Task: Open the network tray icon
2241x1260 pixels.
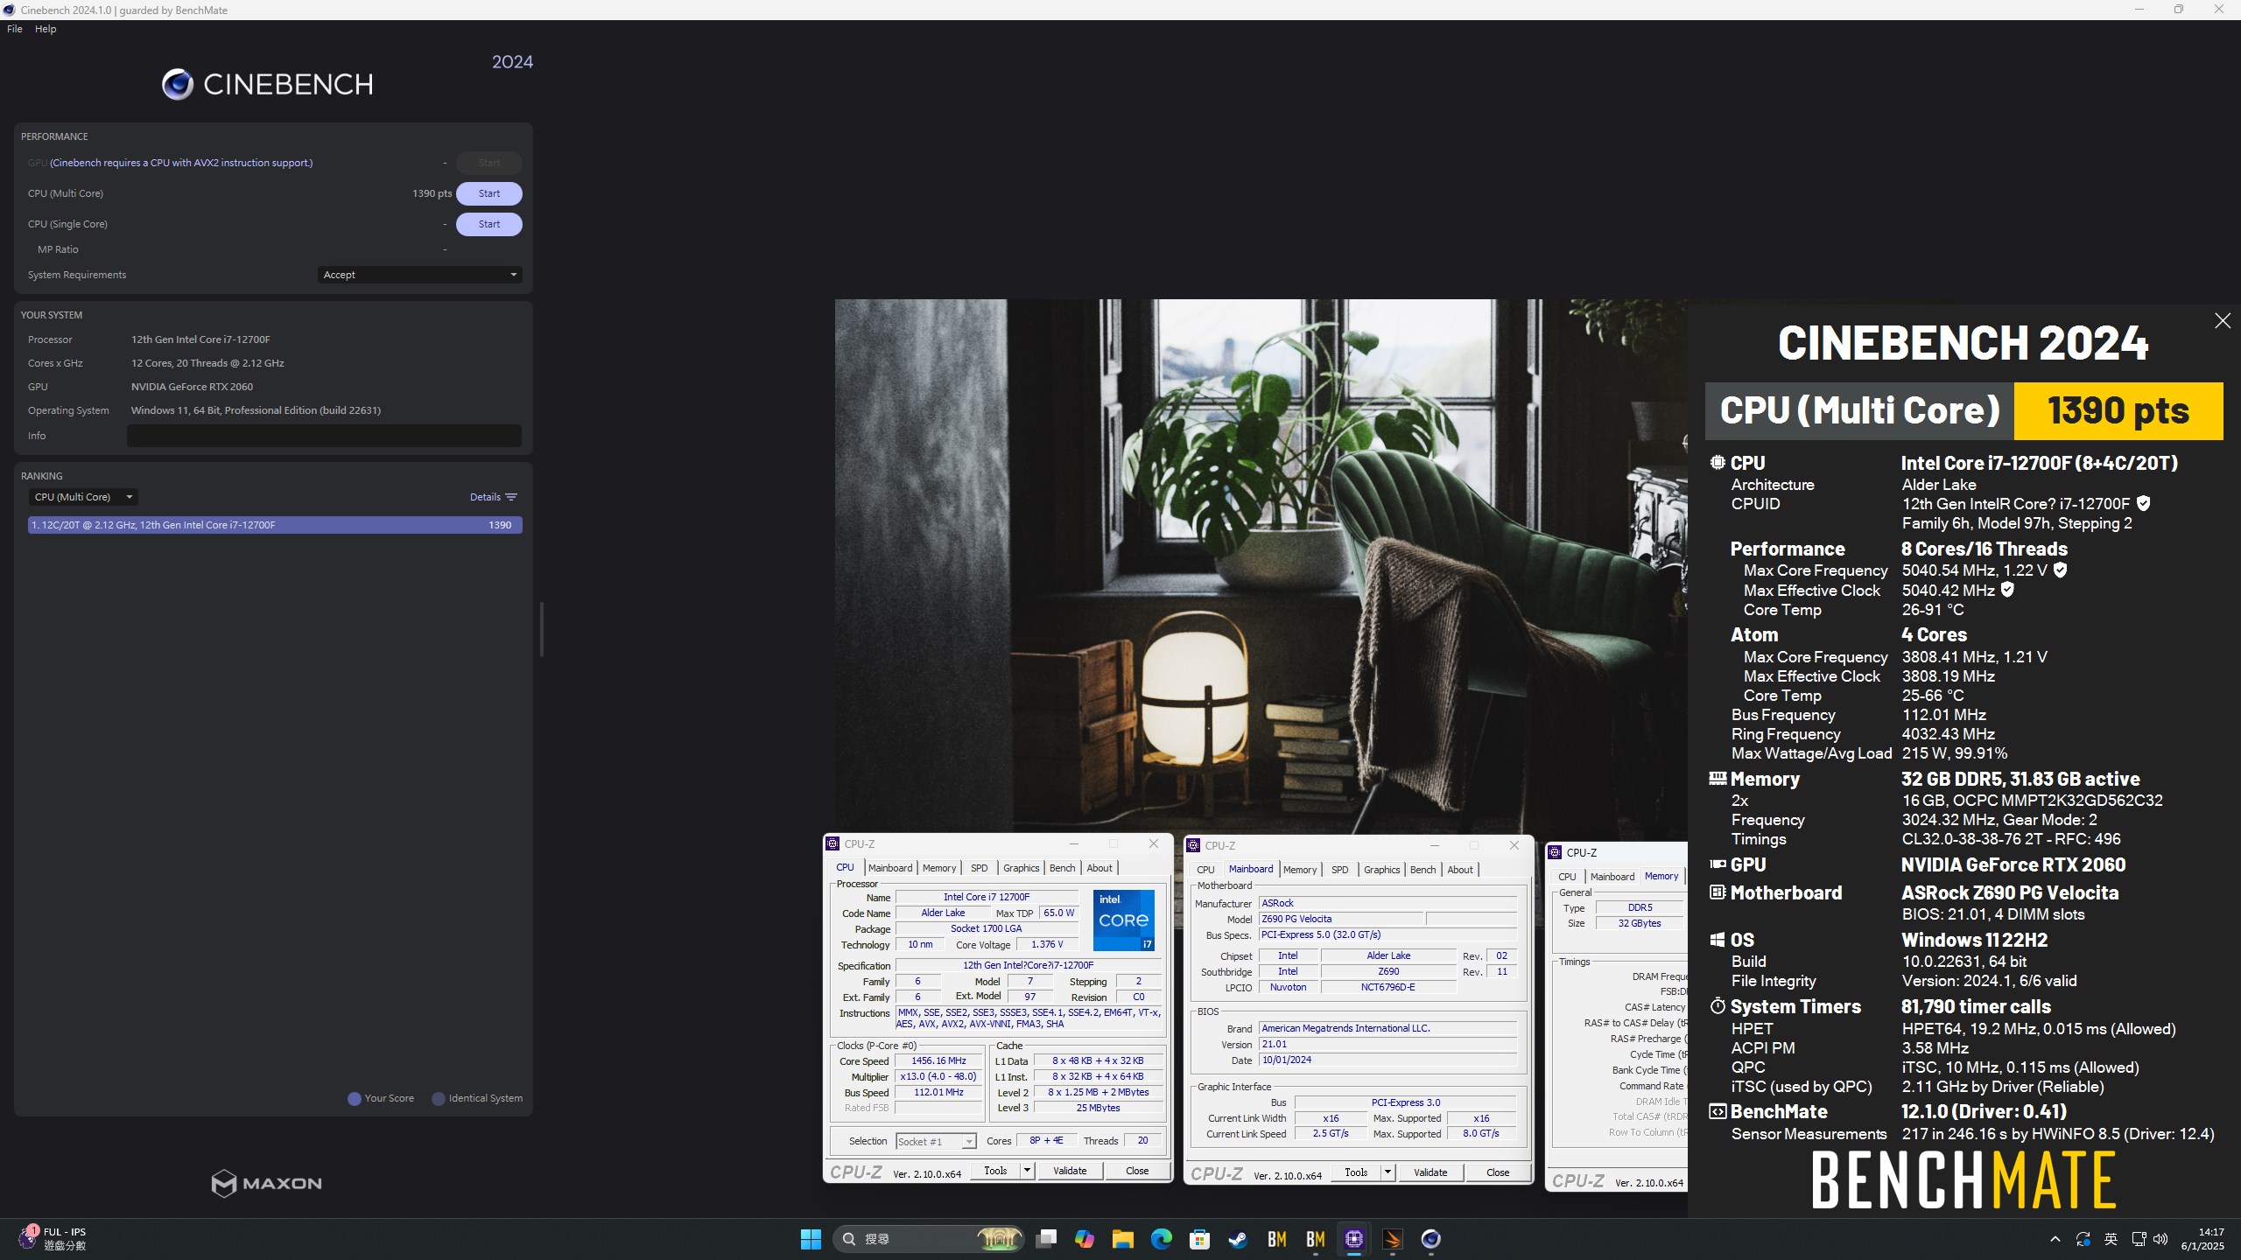Action: [x=2139, y=1239]
